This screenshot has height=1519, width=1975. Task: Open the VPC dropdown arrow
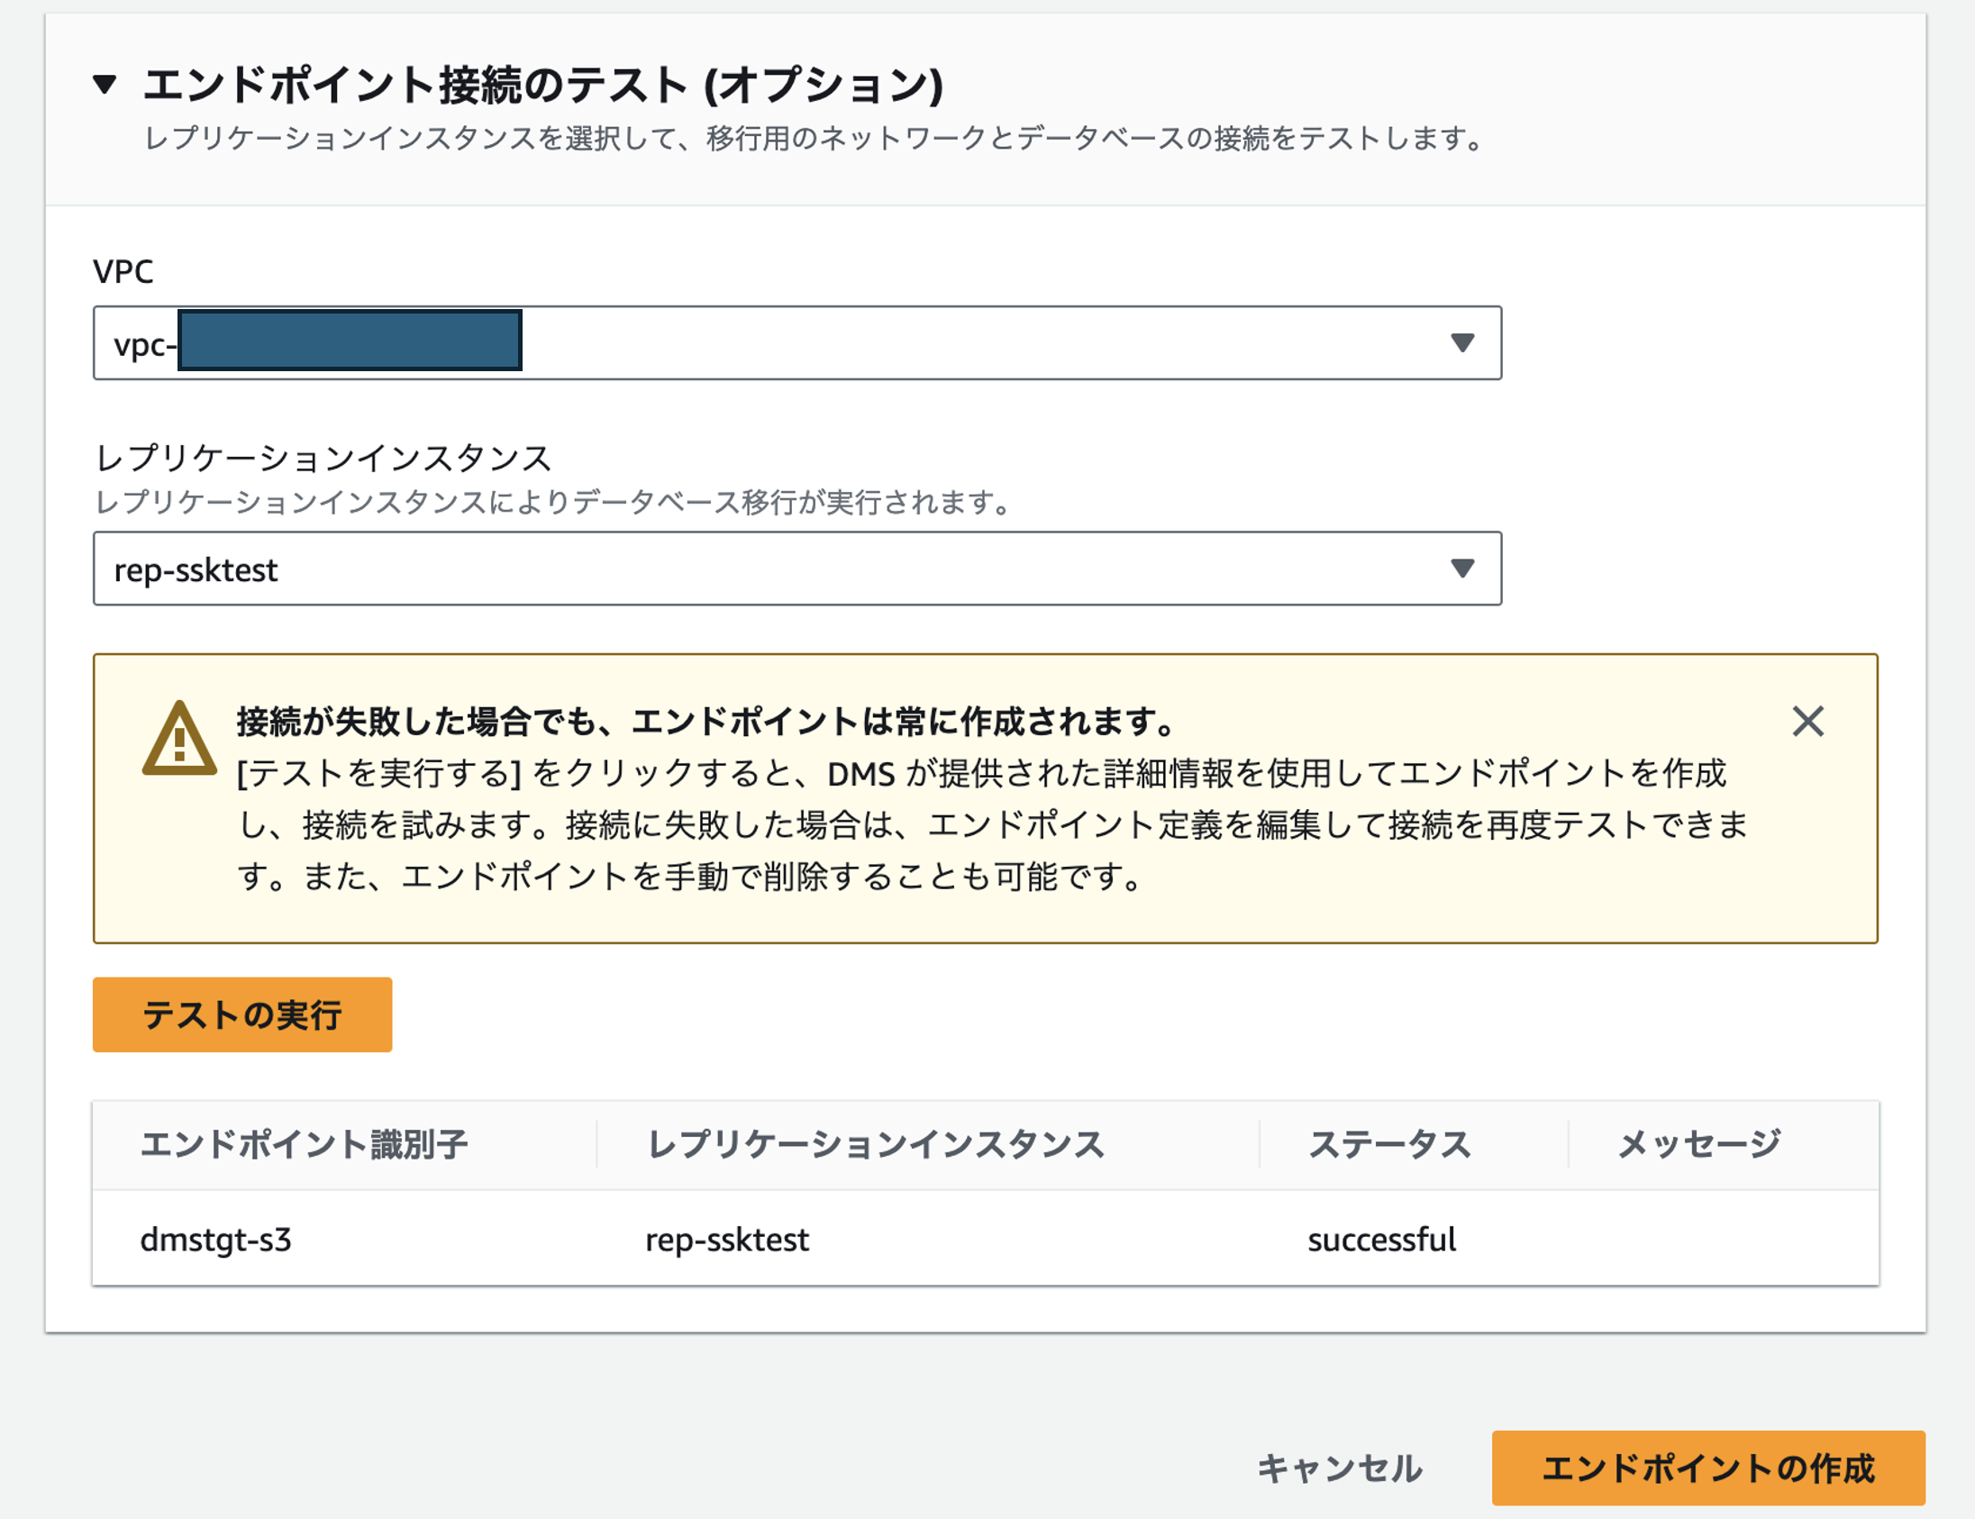click(x=1461, y=342)
